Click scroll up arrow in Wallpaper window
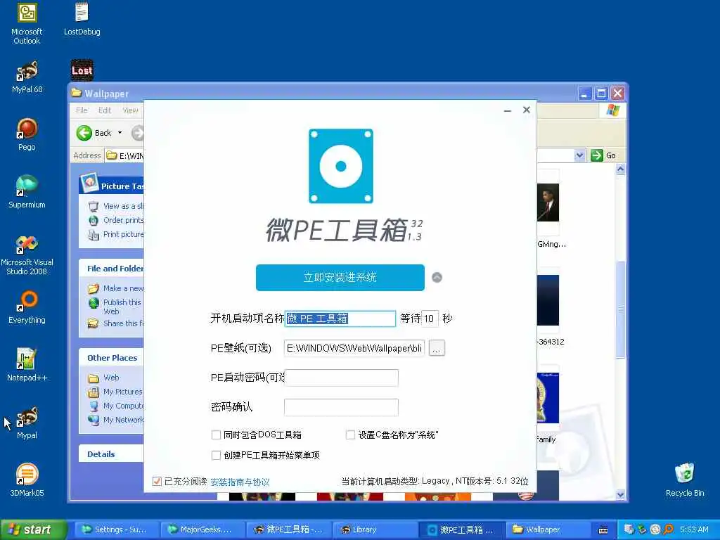The width and height of the screenshot is (720, 540). tap(620, 169)
